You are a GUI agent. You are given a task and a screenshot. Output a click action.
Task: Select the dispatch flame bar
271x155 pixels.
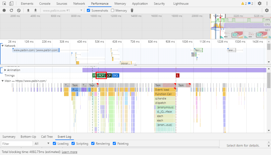click(x=165, y=103)
